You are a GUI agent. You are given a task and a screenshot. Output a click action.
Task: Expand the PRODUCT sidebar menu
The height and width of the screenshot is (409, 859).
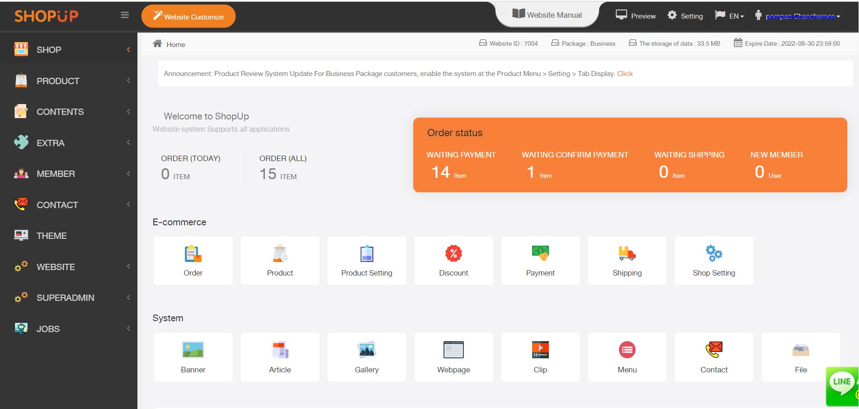coord(69,81)
